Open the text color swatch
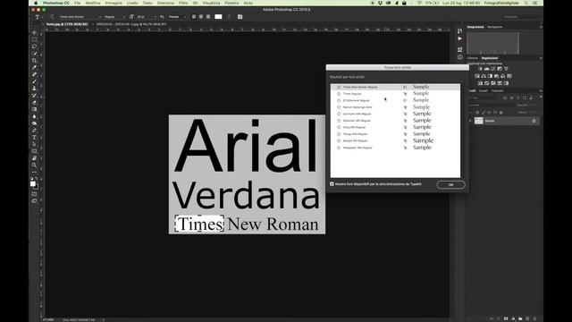Viewport: 572px width, 322px height. [x=218, y=17]
